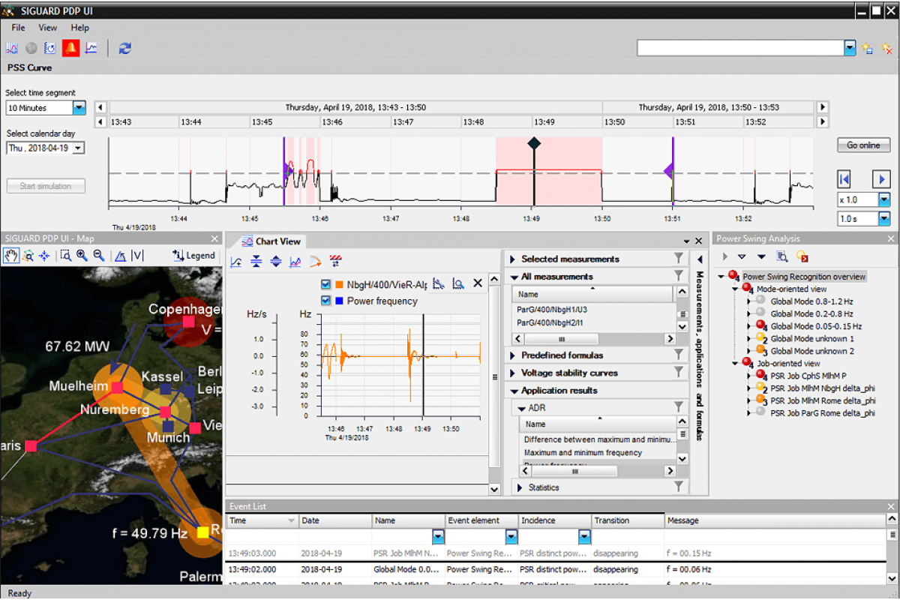Remove the NbgH/400/VieR curve with X icon
Screen dimensions: 900x600
(x=477, y=283)
